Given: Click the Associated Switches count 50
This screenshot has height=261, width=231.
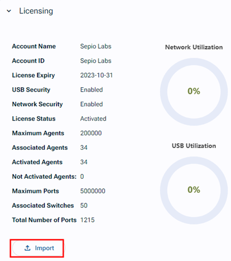Looking at the screenshot, I should 84,206.
